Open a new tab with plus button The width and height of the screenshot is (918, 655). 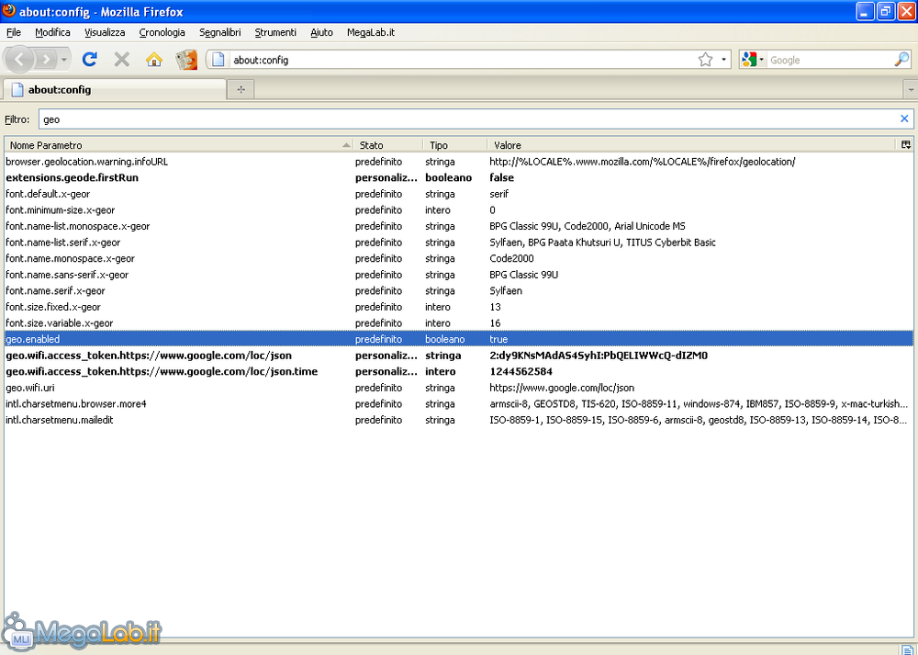click(241, 90)
